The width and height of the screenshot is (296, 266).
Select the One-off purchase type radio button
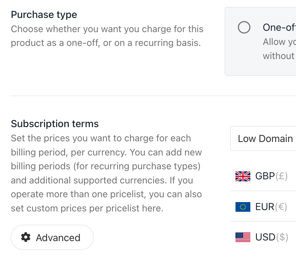244,27
